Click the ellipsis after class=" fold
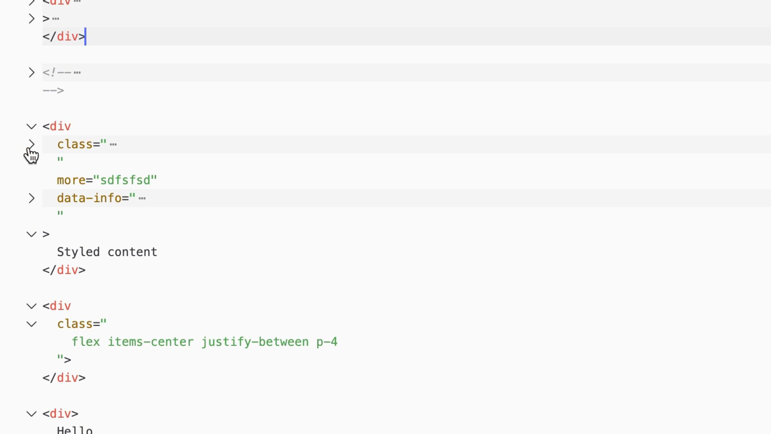 point(113,144)
